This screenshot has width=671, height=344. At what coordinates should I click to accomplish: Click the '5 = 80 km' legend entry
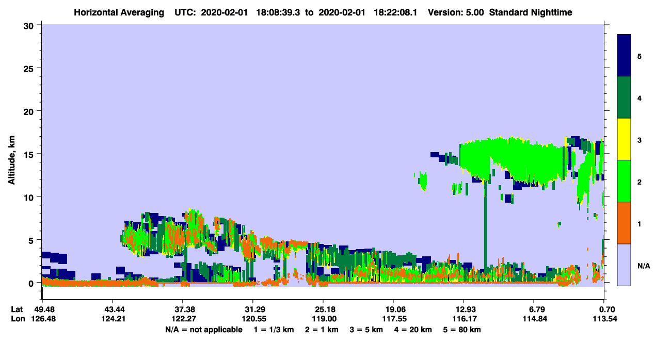tap(462, 330)
